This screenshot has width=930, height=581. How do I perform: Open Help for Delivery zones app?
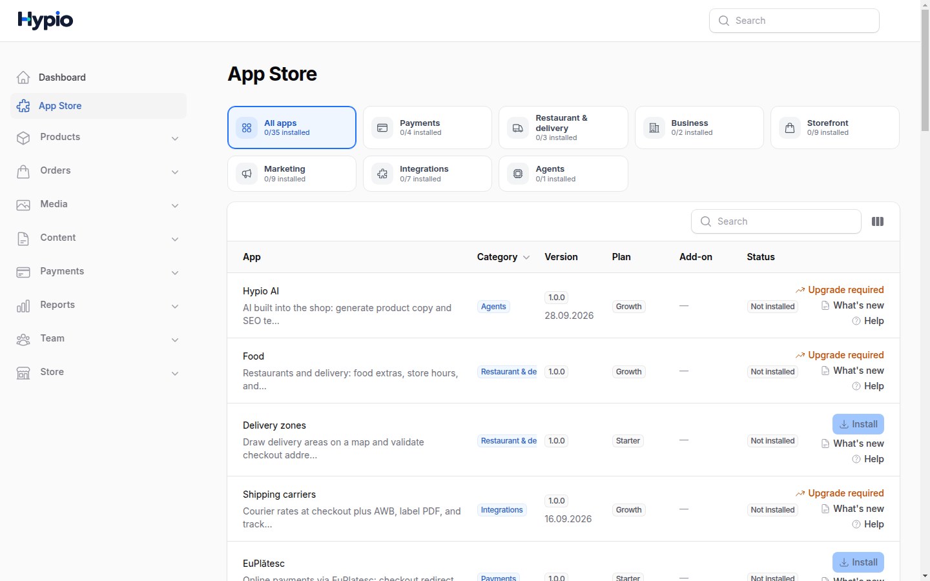point(868,459)
